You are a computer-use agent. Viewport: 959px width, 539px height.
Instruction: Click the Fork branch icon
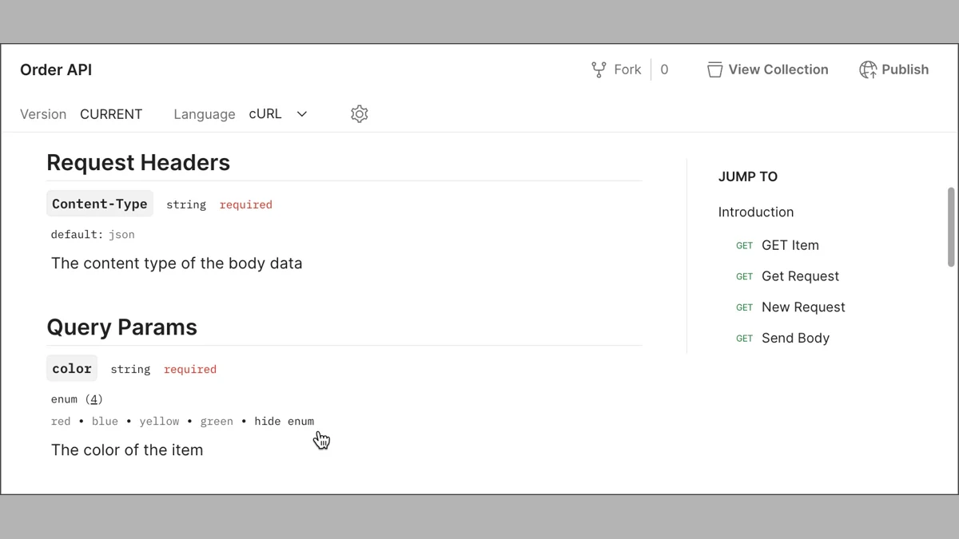click(x=599, y=70)
